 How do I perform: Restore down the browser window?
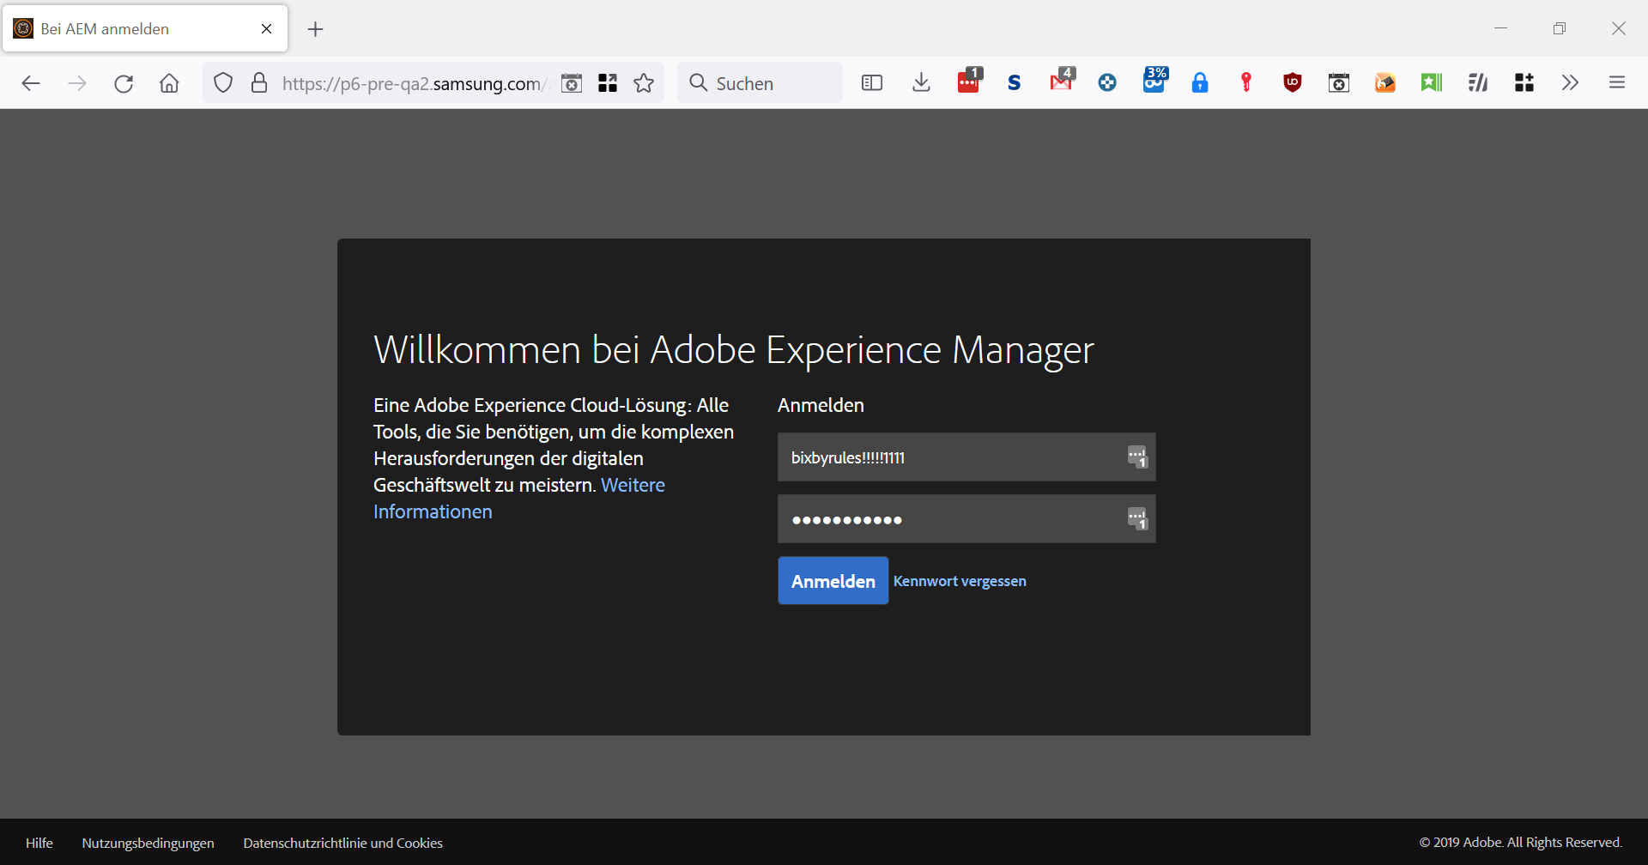coord(1560,28)
